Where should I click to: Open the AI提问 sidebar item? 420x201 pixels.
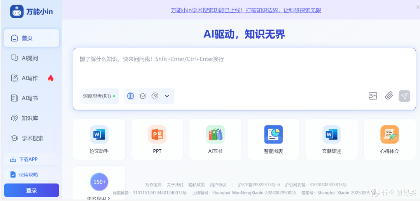click(31, 58)
